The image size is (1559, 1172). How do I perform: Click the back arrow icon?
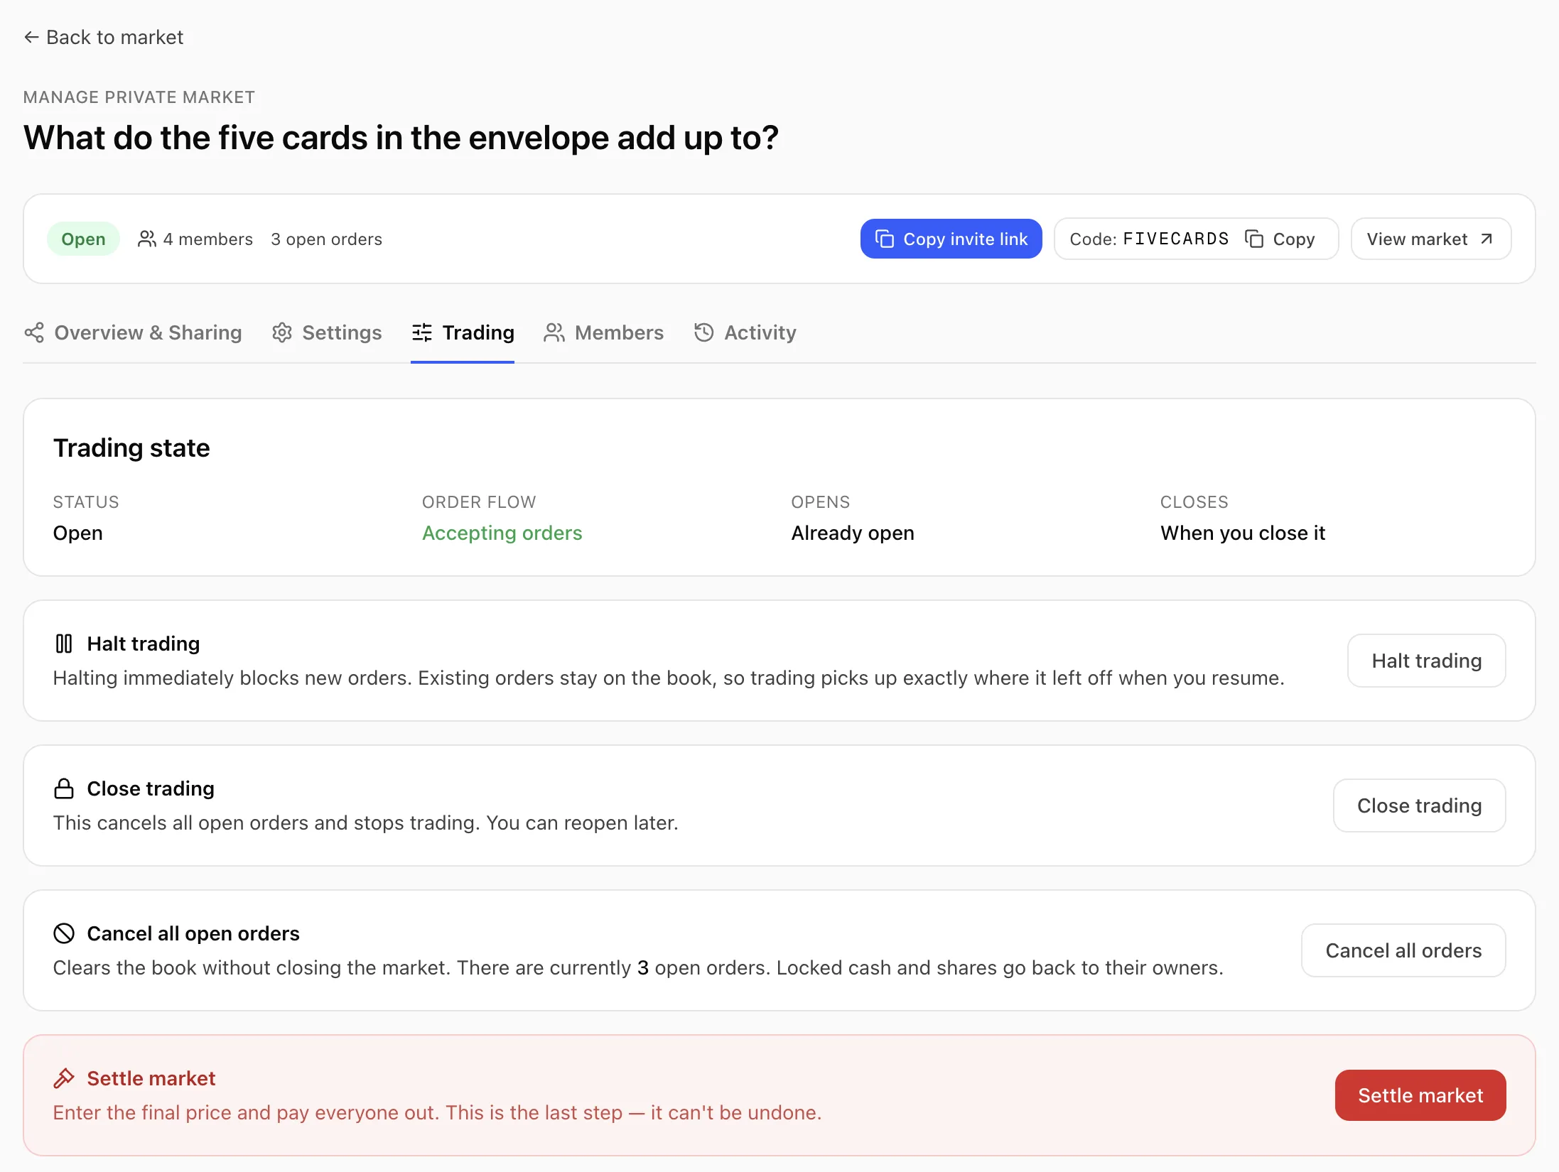click(31, 37)
